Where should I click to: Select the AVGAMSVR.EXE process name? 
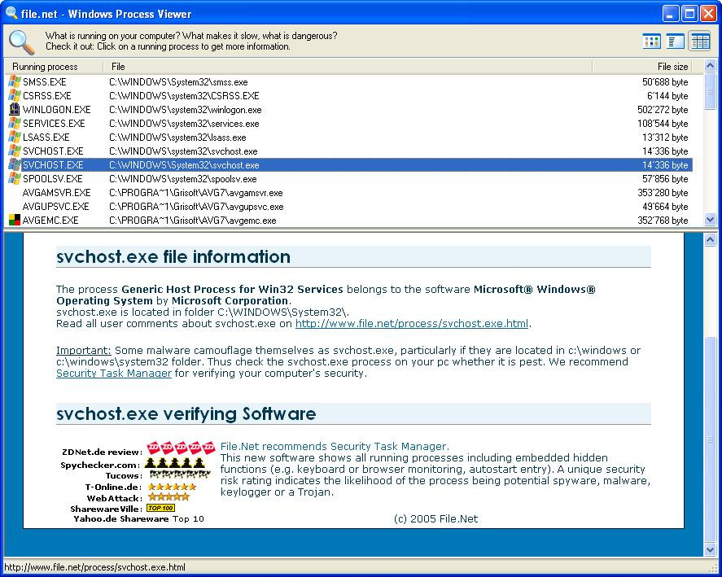(x=57, y=193)
